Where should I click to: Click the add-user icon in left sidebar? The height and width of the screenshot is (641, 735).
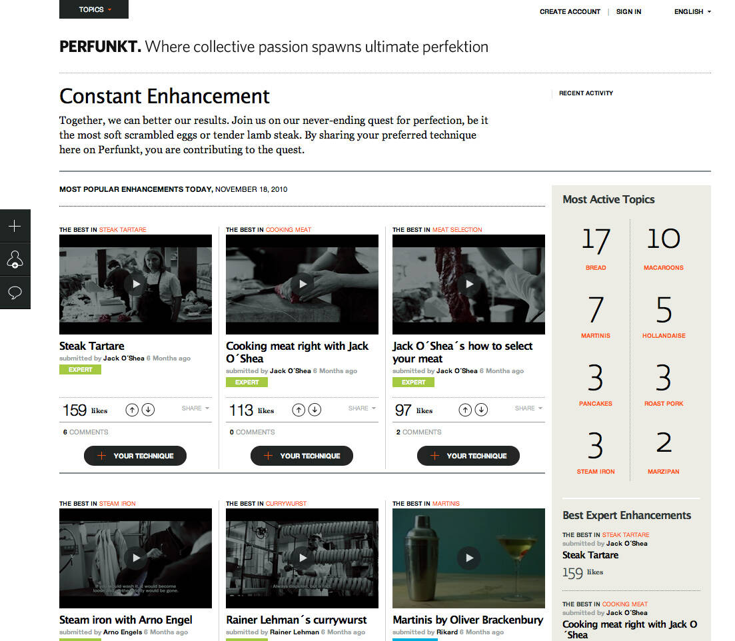pyautogui.click(x=15, y=259)
